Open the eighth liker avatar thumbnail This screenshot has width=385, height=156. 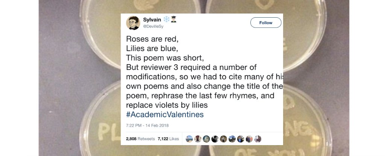pos(249,139)
